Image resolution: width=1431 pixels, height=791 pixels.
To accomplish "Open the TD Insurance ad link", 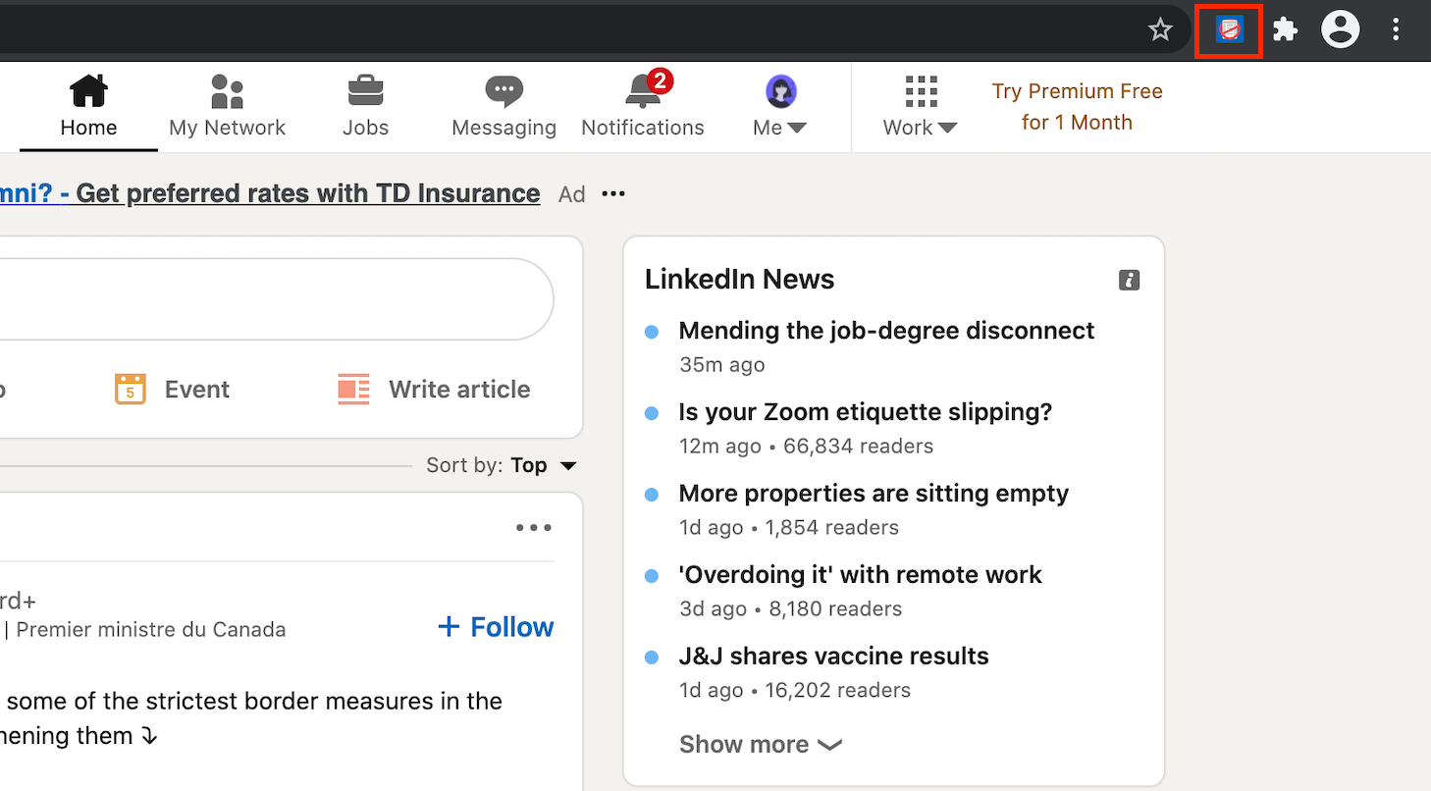I will (x=270, y=193).
